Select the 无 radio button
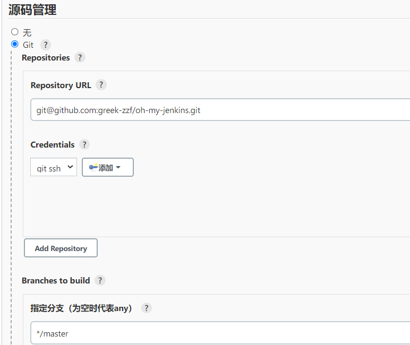Viewport: 410px width, 345px height. tap(15, 32)
